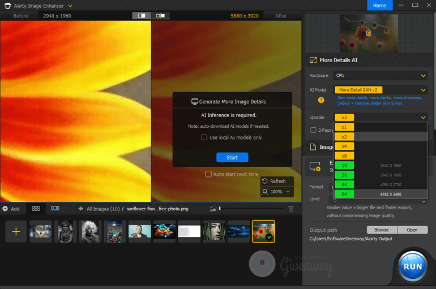Toggle the 2-Pass checkbox
Screen dimensions: 436x289
(313, 130)
